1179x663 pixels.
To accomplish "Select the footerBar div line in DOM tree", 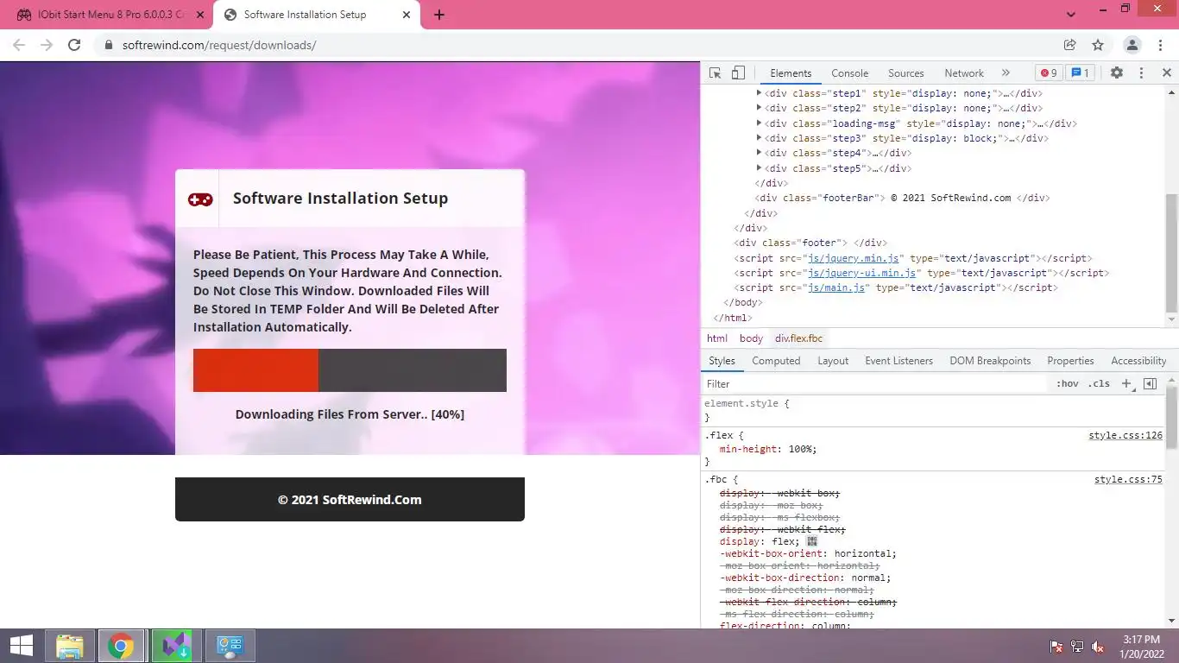I will point(903,198).
